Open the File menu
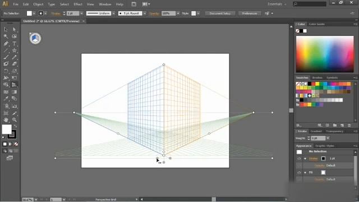359x202 pixels. click(16, 4)
